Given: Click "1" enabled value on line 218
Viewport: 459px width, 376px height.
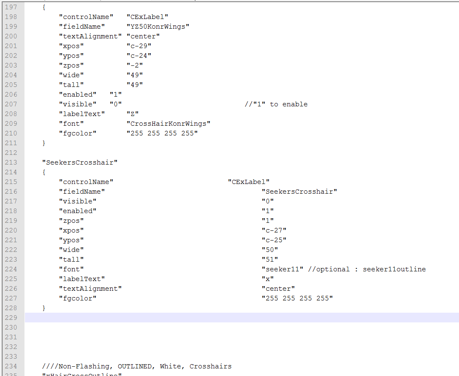Looking at the screenshot, I should pos(268,211).
